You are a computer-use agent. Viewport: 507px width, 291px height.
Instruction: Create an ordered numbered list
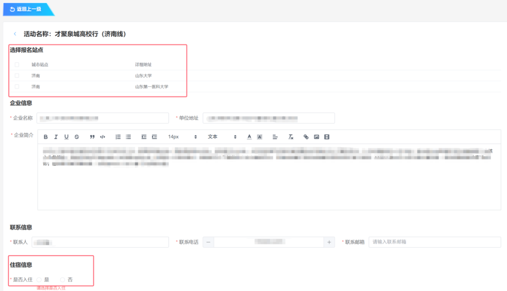pos(118,137)
